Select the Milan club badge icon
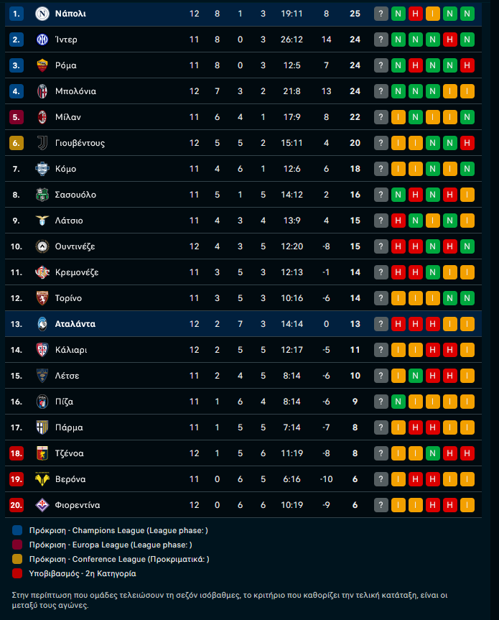This screenshot has height=620, width=499. coord(42,117)
